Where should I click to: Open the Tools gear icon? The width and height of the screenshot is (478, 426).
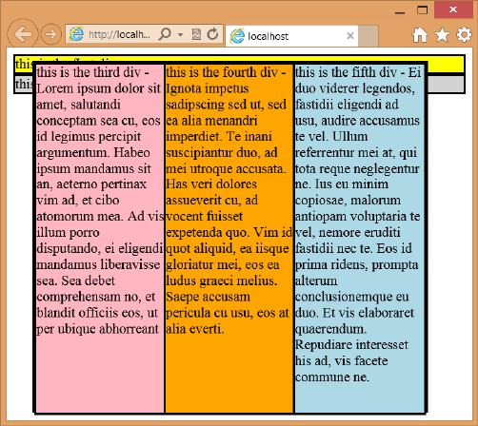464,35
